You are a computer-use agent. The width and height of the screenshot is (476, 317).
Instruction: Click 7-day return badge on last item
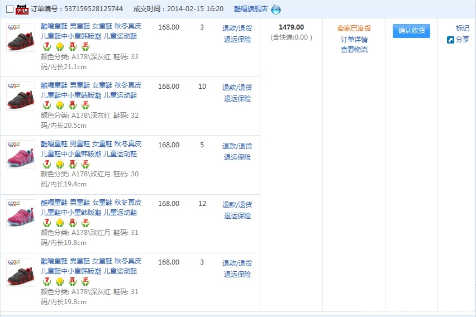[47, 281]
